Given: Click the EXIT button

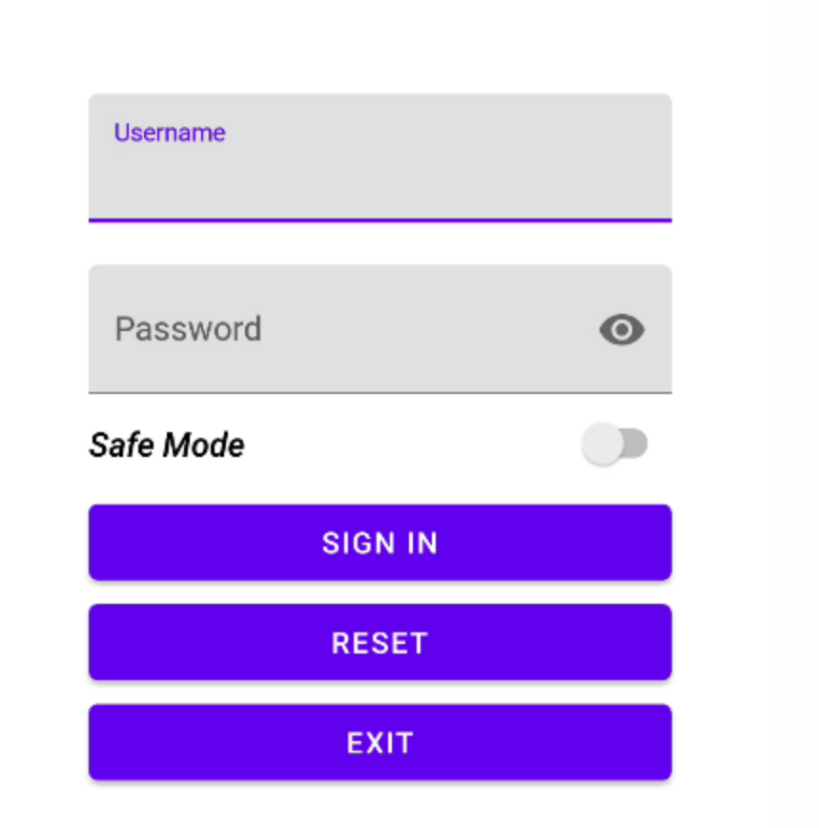Looking at the screenshot, I should (x=380, y=742).
